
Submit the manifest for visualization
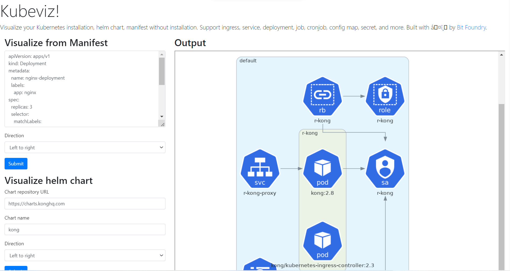[x=16, y=164]
